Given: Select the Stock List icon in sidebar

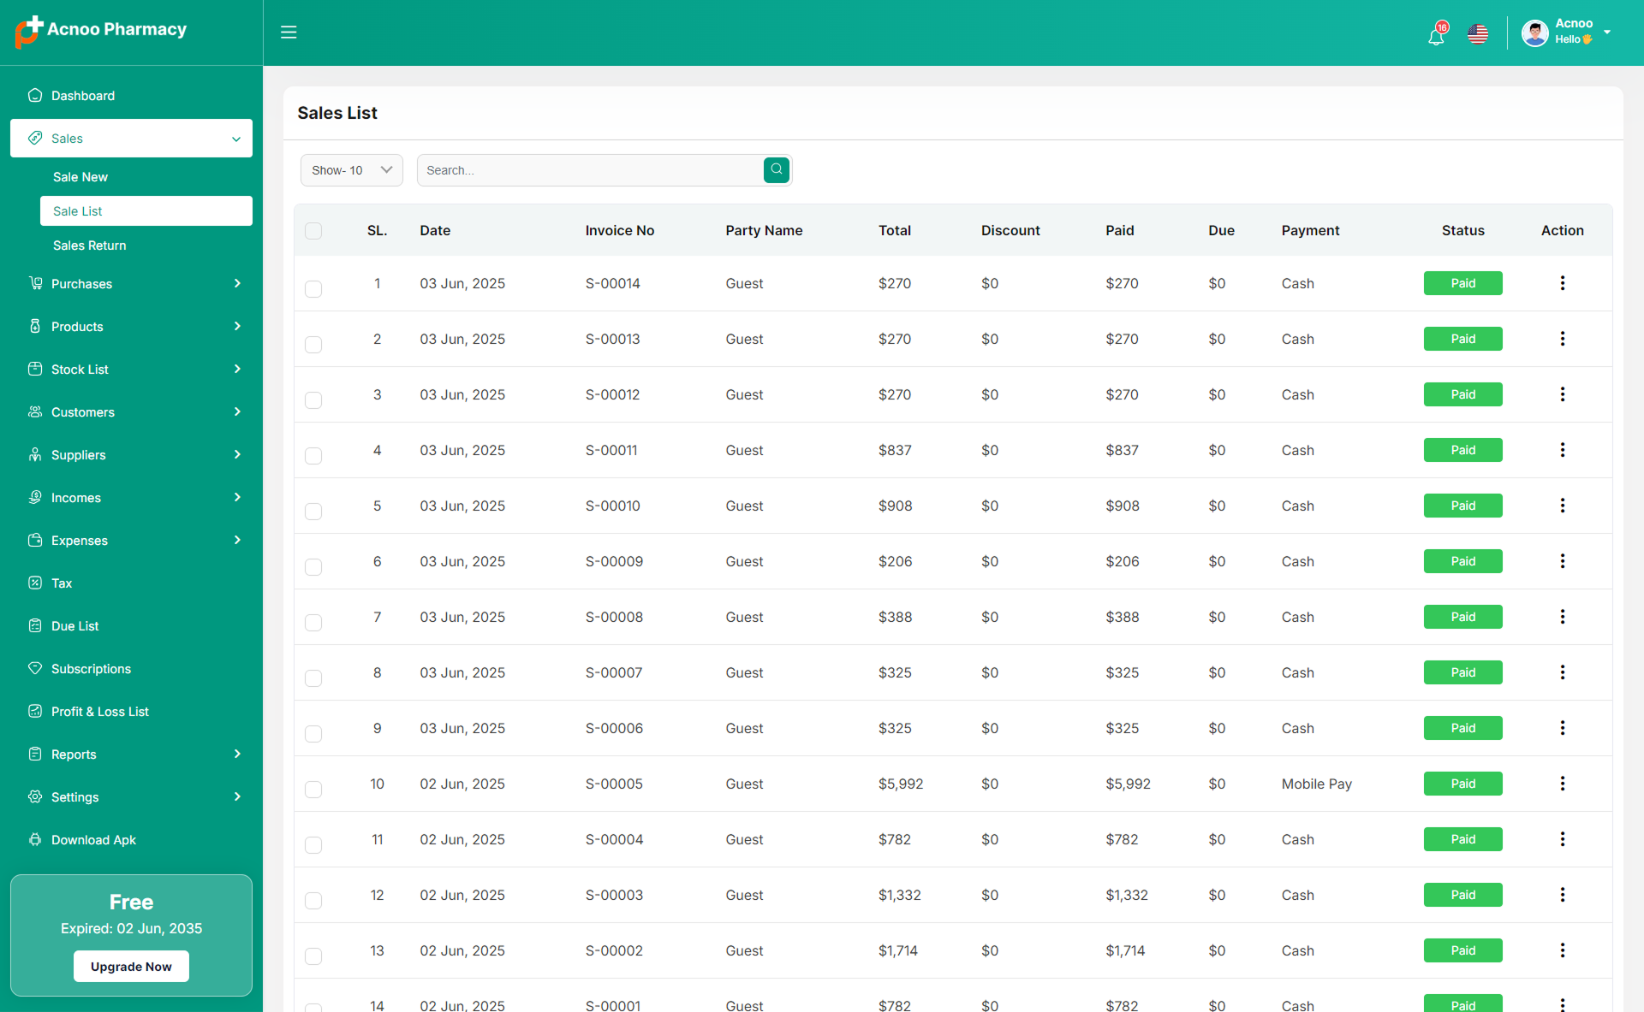Looking at the screenshot, I should [34, 369].
